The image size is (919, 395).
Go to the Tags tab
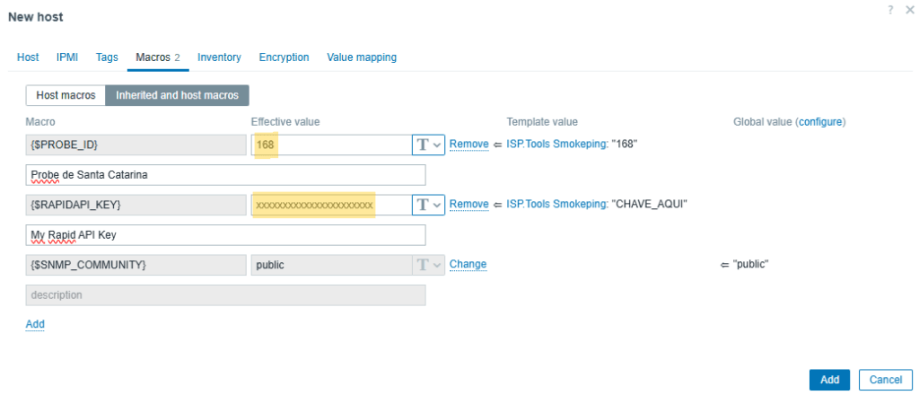pyautogui.click(x=107, y=57)
